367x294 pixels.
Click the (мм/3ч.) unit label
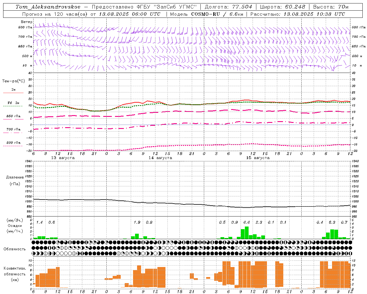click(15, 220)
